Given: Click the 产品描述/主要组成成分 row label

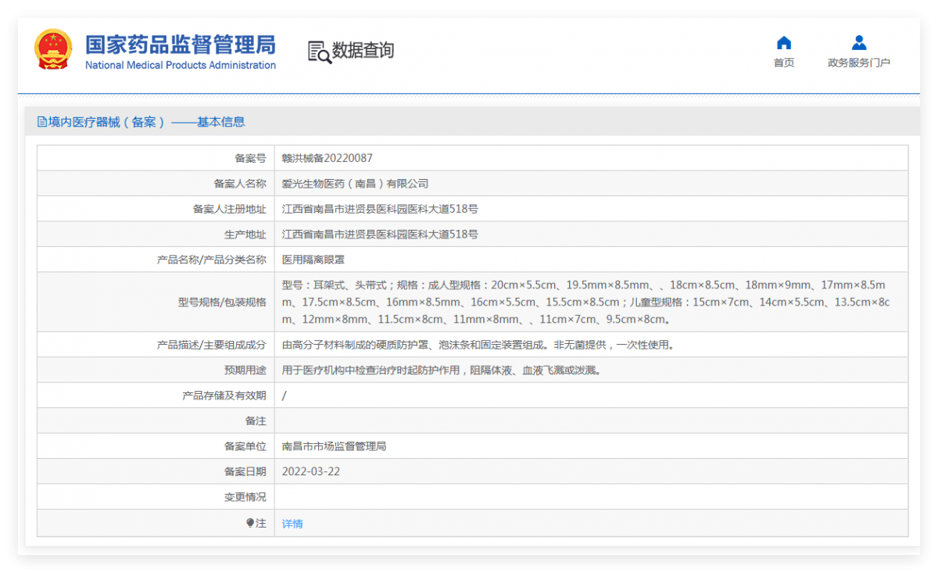Looking at the screenshot, I should [211, 345].
